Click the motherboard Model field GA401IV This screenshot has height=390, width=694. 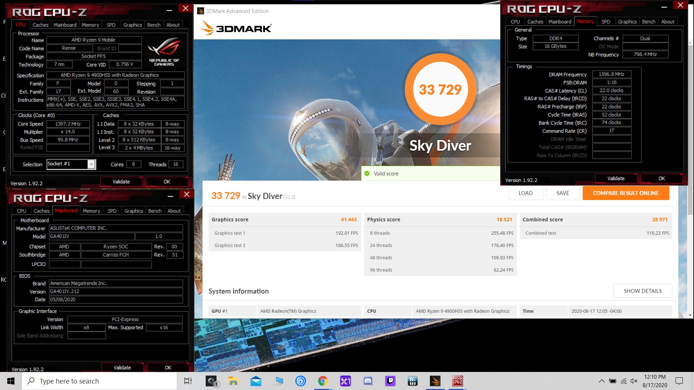[x=92, y=237]
